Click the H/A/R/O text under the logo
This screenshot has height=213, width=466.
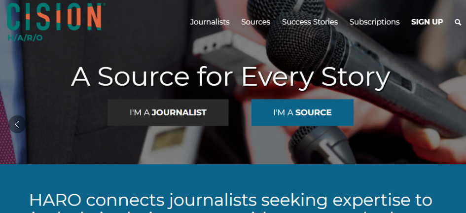tap(25, 38)
